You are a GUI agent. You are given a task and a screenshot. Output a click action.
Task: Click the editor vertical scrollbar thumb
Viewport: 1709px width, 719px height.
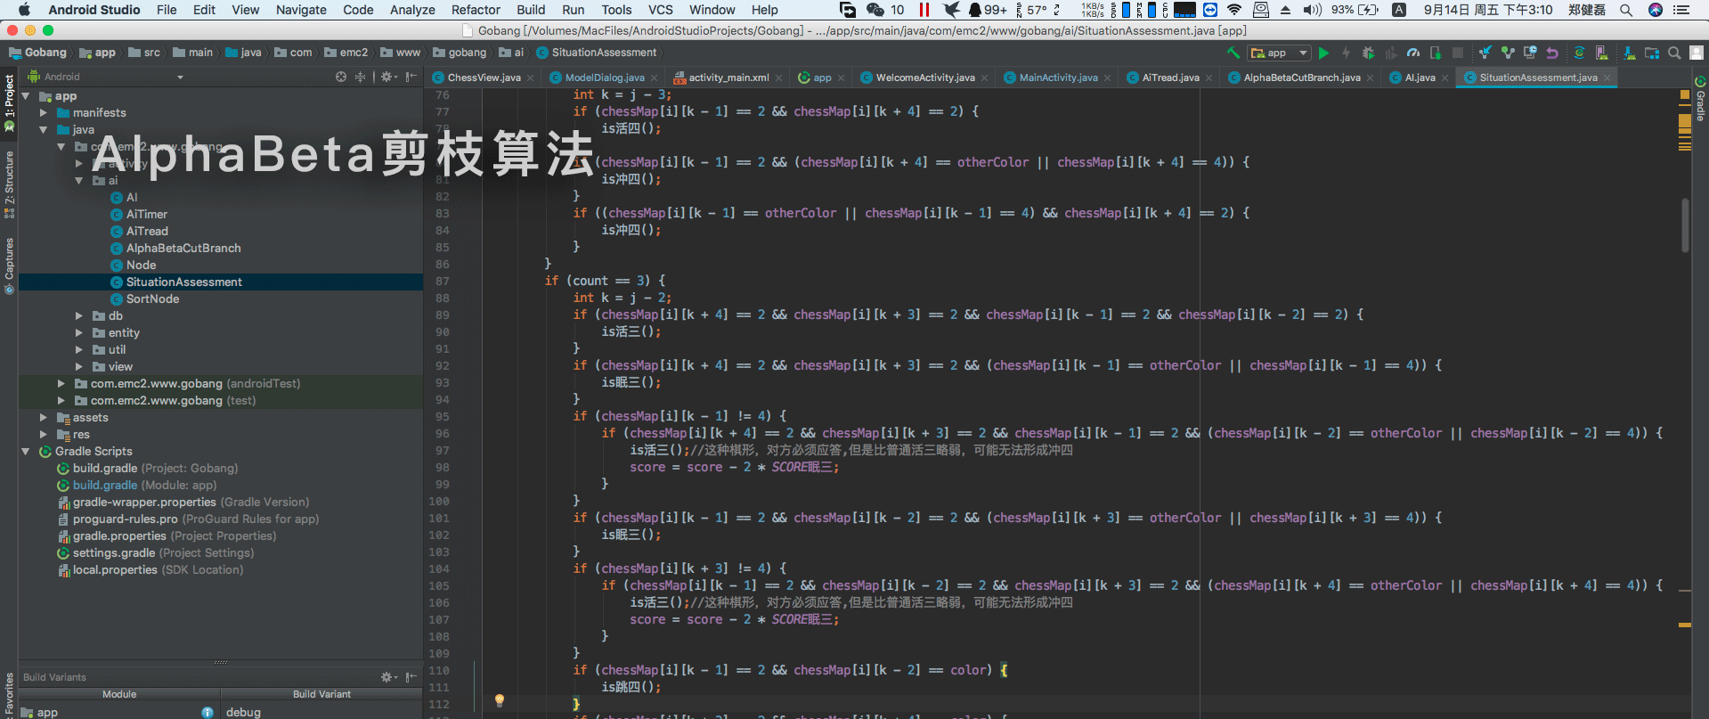point(1685,225)
